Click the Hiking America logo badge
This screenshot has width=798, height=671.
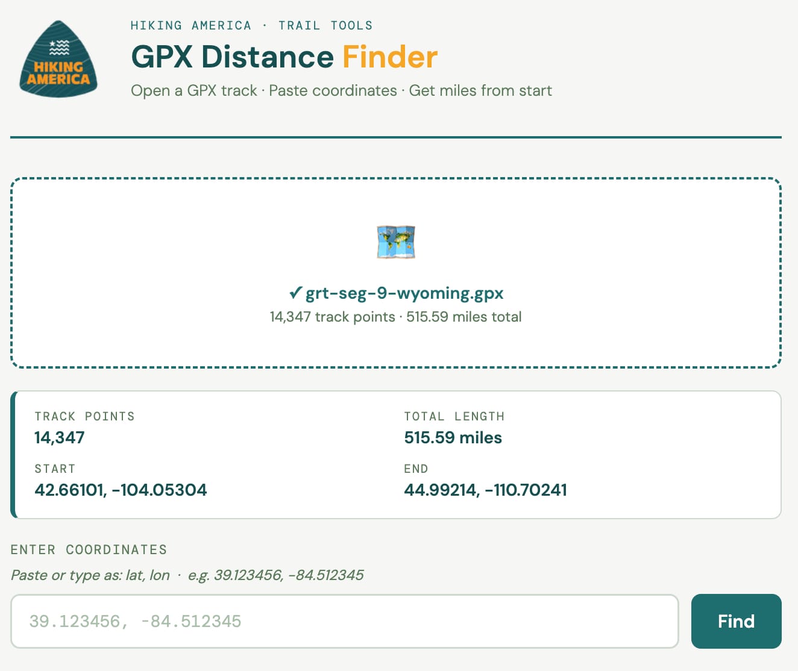[58, 59]
